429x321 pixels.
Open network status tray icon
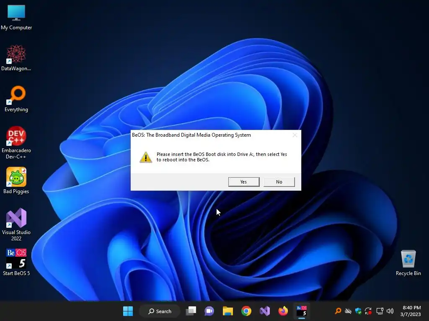(x=380, y=311)
